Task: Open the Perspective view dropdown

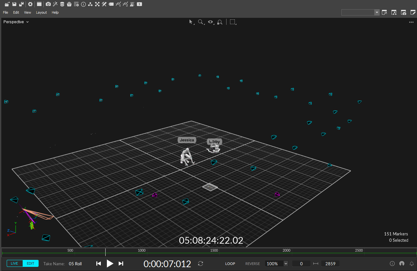Action: [x=16, y=22]
